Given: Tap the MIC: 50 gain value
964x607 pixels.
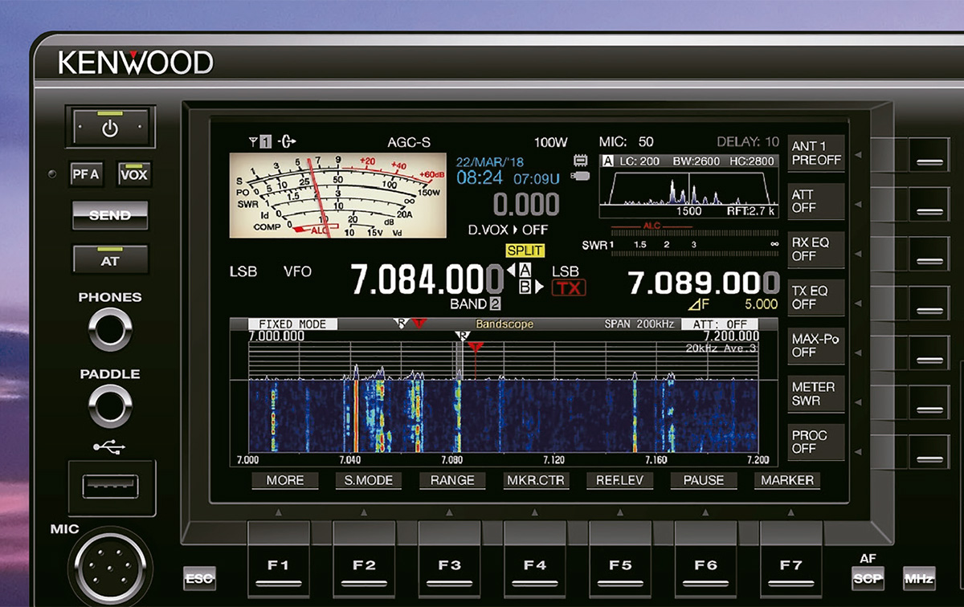Looking at the screenshot, I should click(x=626, y=142).
